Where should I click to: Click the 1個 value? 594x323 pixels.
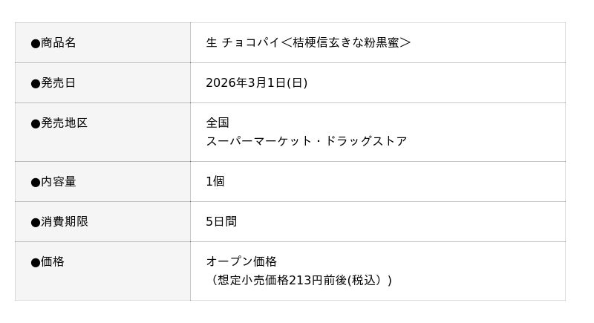215,182
